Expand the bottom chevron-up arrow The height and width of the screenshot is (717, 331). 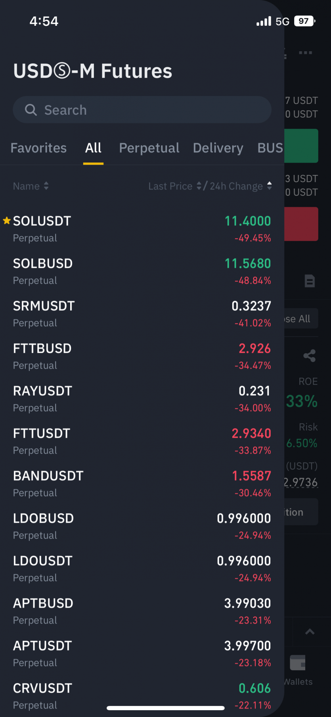tap(310, 632)
